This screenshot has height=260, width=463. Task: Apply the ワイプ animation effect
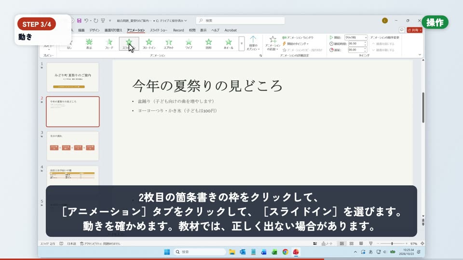pos(189,44)
